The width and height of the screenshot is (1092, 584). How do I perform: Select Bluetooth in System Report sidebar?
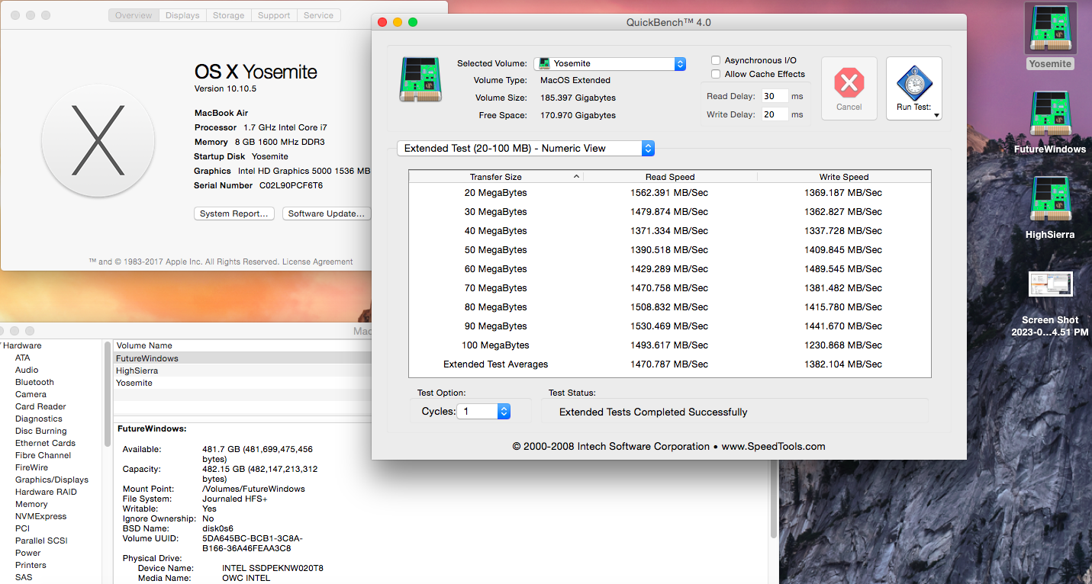34,382
